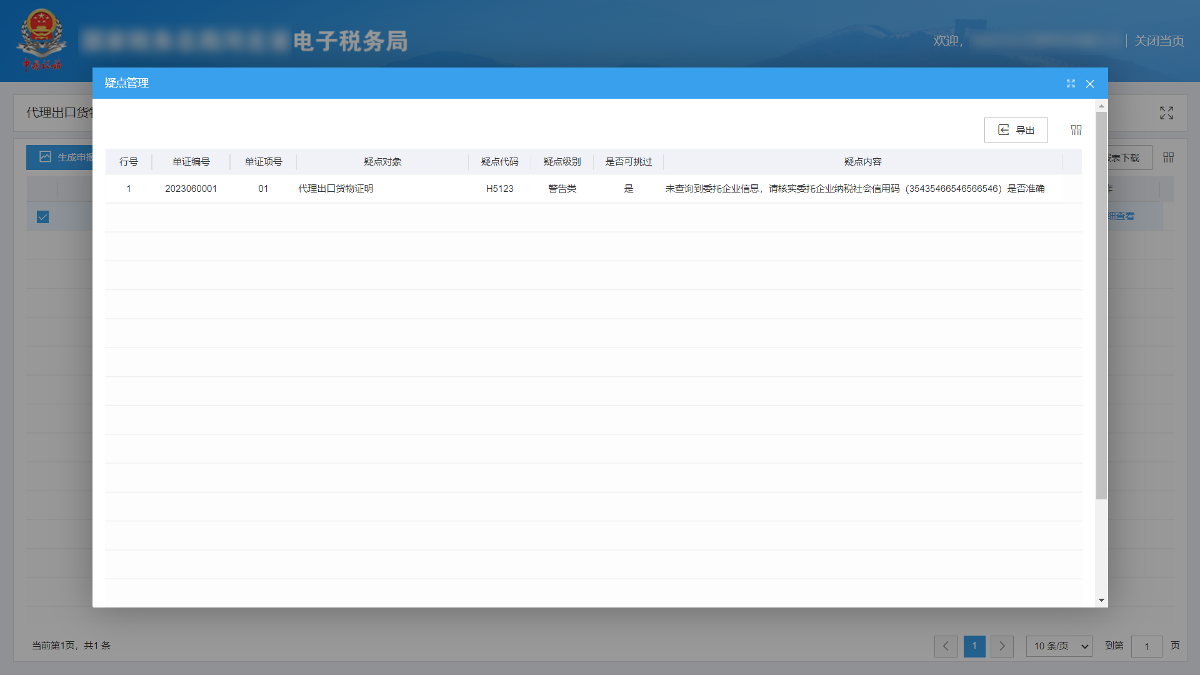Click the previous page arrow in pagination
The width and height of the screenshot is (1200, 675).
click(945, 646)
